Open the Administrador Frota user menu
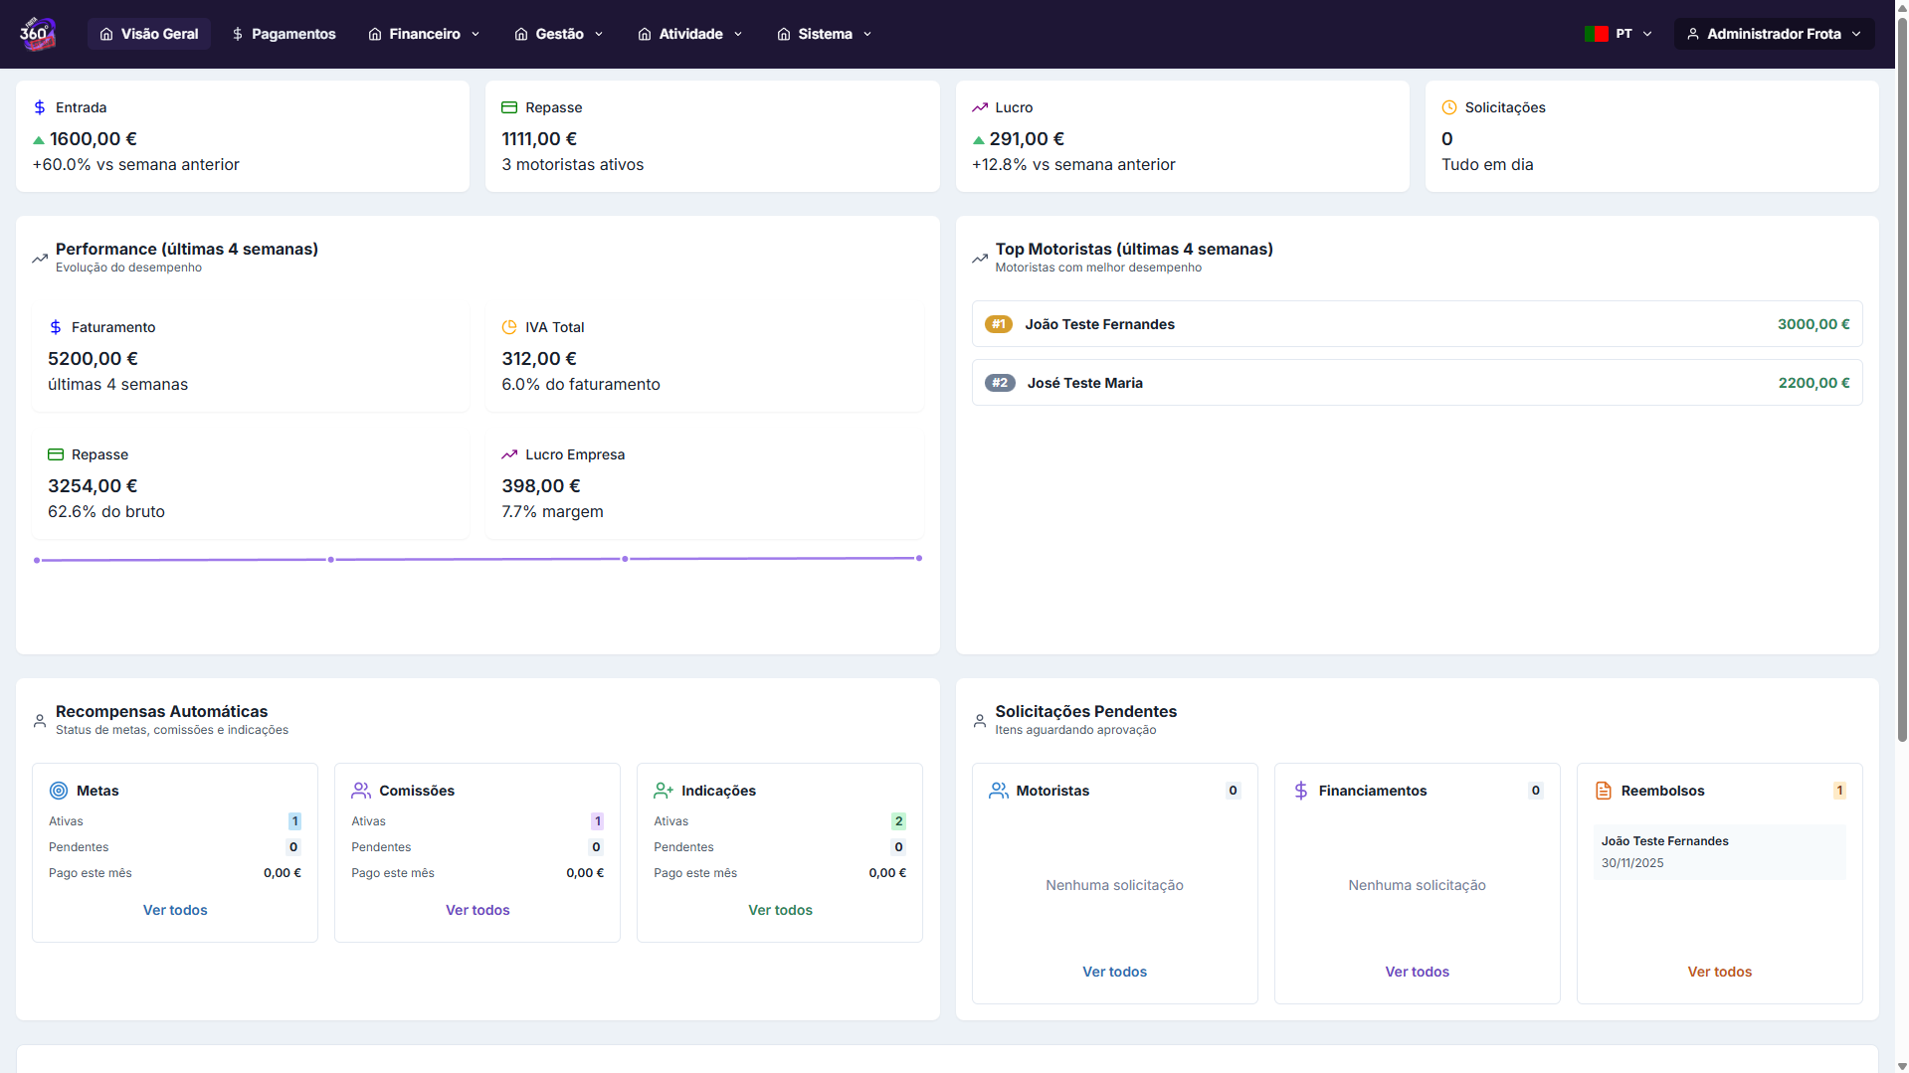 pyautogui.click(x=1774, y=34)
